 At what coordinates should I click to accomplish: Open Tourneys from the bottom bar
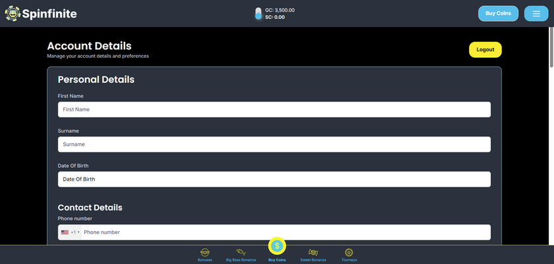pos(349,255)
